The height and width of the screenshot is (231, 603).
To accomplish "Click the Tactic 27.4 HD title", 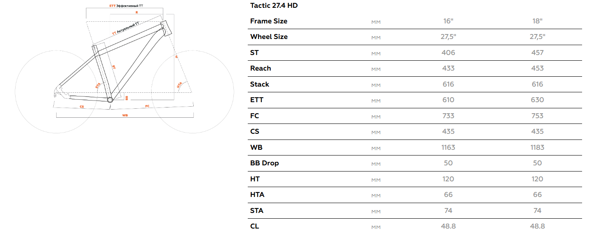I will pos(274,6).
